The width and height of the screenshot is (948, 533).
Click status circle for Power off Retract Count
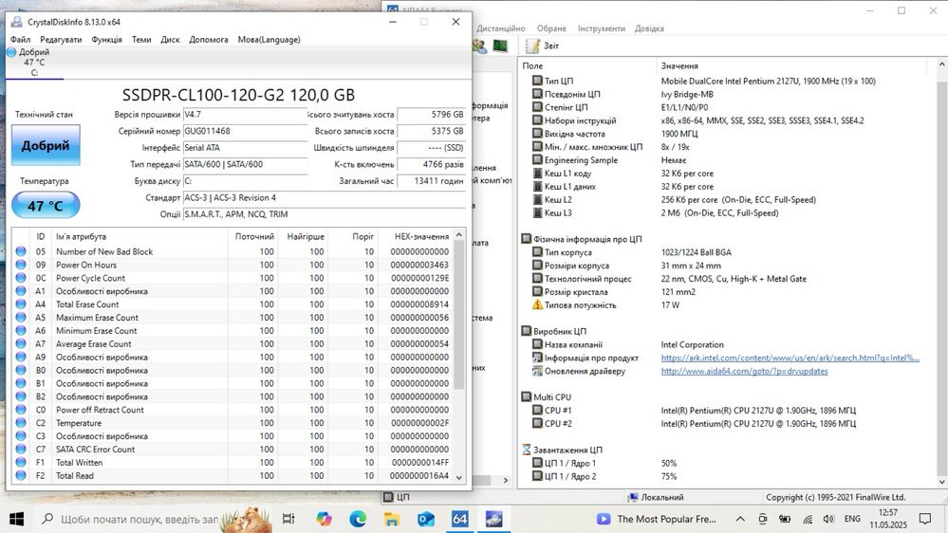pyautogui.click(x=21, y=410)
